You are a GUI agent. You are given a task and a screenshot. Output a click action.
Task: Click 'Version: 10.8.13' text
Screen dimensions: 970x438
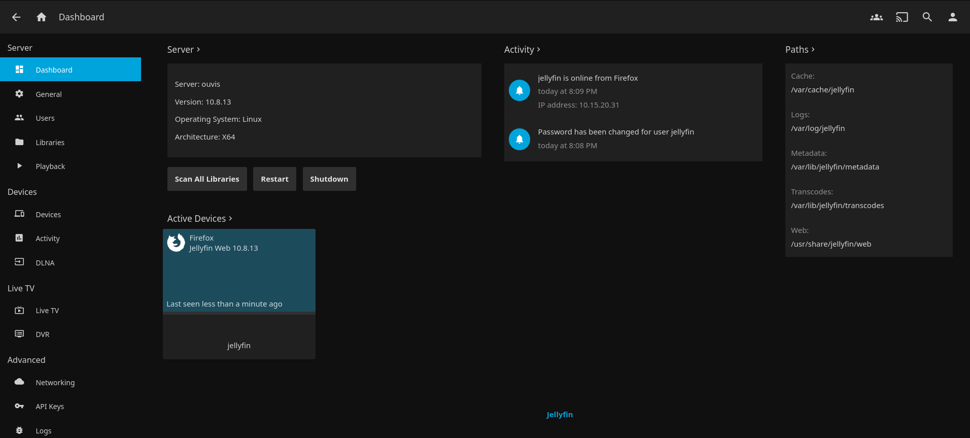pos(203,102)
